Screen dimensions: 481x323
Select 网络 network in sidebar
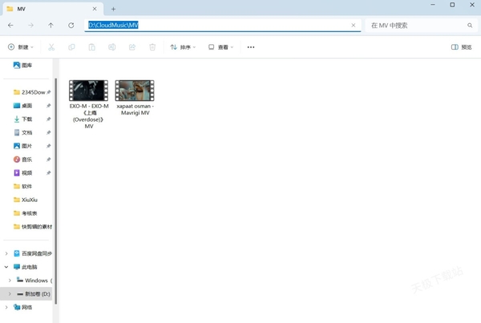pyautogui.click(x=23, y=307)
